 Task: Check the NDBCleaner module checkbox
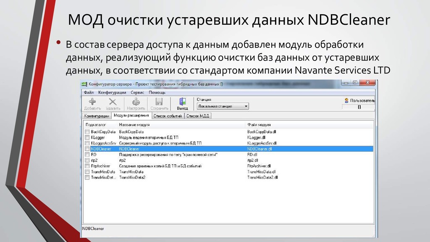(87, 149)
